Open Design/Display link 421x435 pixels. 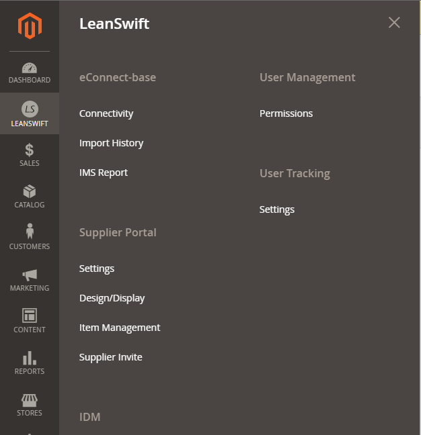coord(112,298)
